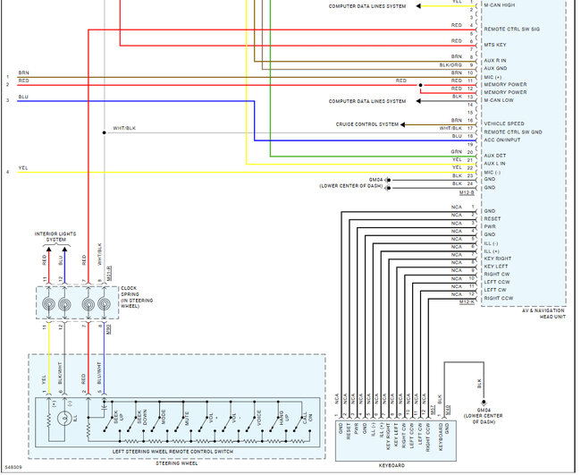
Task: Click the CRUISE CONTROL SYSTEM reference text
Action: pos(366,124)
